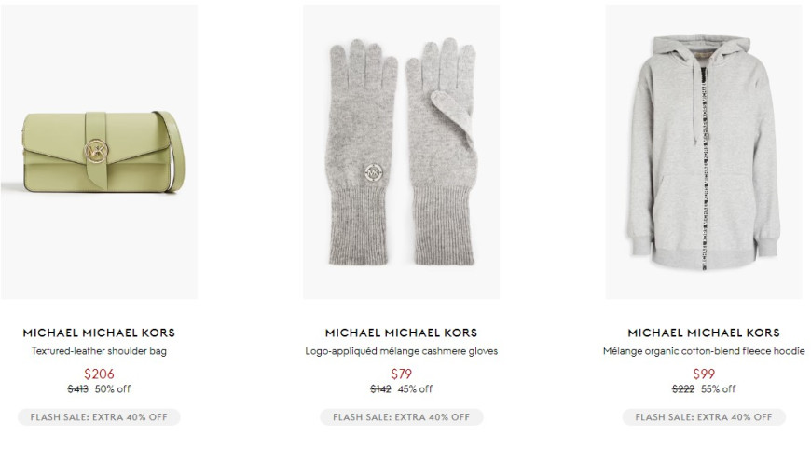Click the $206 sale price
This screenshot has width=811, height=449.
pos(99,374)
